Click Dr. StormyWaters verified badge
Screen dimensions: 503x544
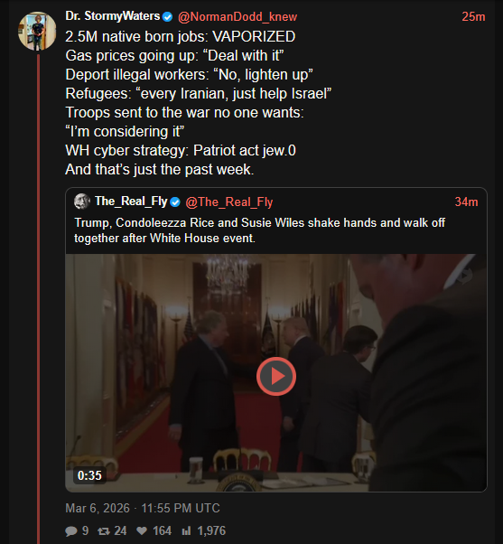[x=167, y=16]
